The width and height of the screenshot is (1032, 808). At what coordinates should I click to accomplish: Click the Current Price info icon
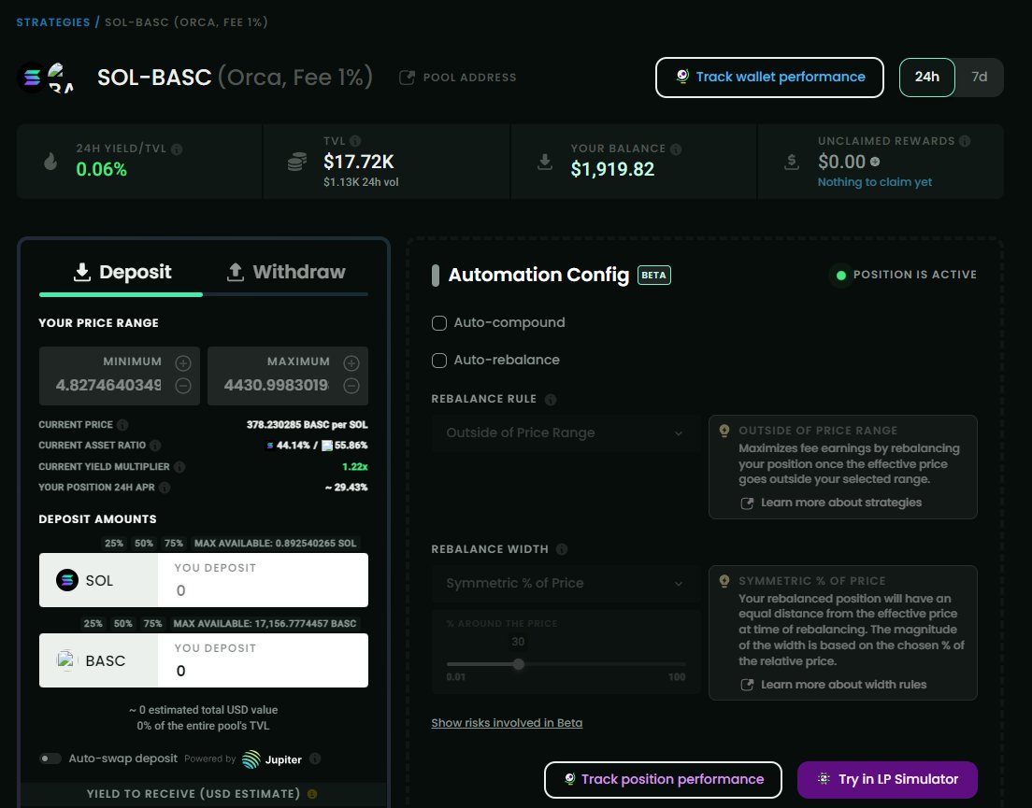pos(122,425)
